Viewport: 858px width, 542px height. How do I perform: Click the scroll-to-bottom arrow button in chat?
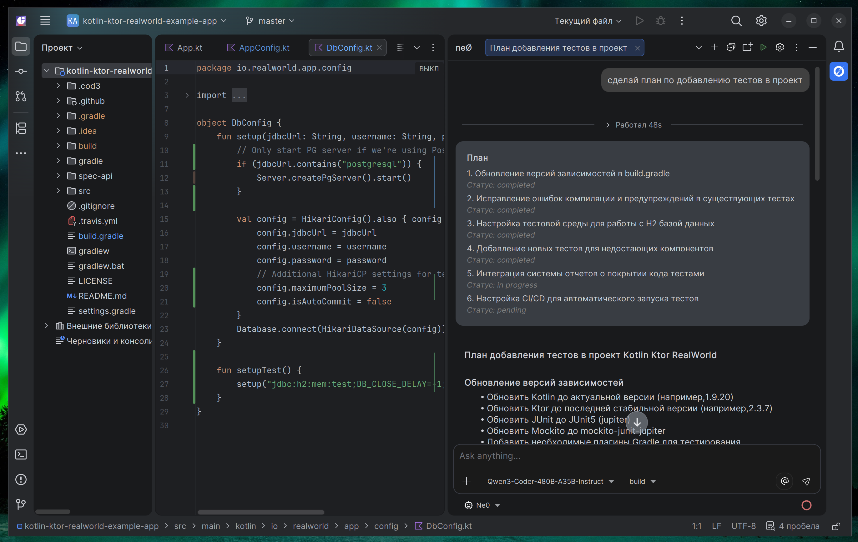[637, 422]
